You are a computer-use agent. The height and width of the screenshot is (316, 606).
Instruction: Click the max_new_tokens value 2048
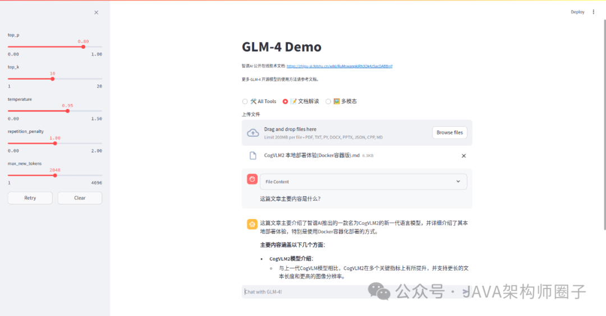pyautogui.click(x=55, y=170)
